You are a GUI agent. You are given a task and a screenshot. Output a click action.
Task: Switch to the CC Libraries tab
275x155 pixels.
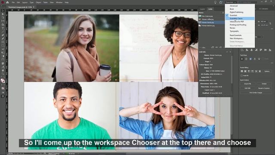coord(263,9)
